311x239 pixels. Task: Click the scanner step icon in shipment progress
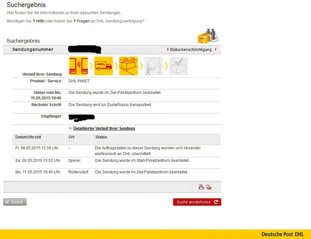click(x=78, y=66)
